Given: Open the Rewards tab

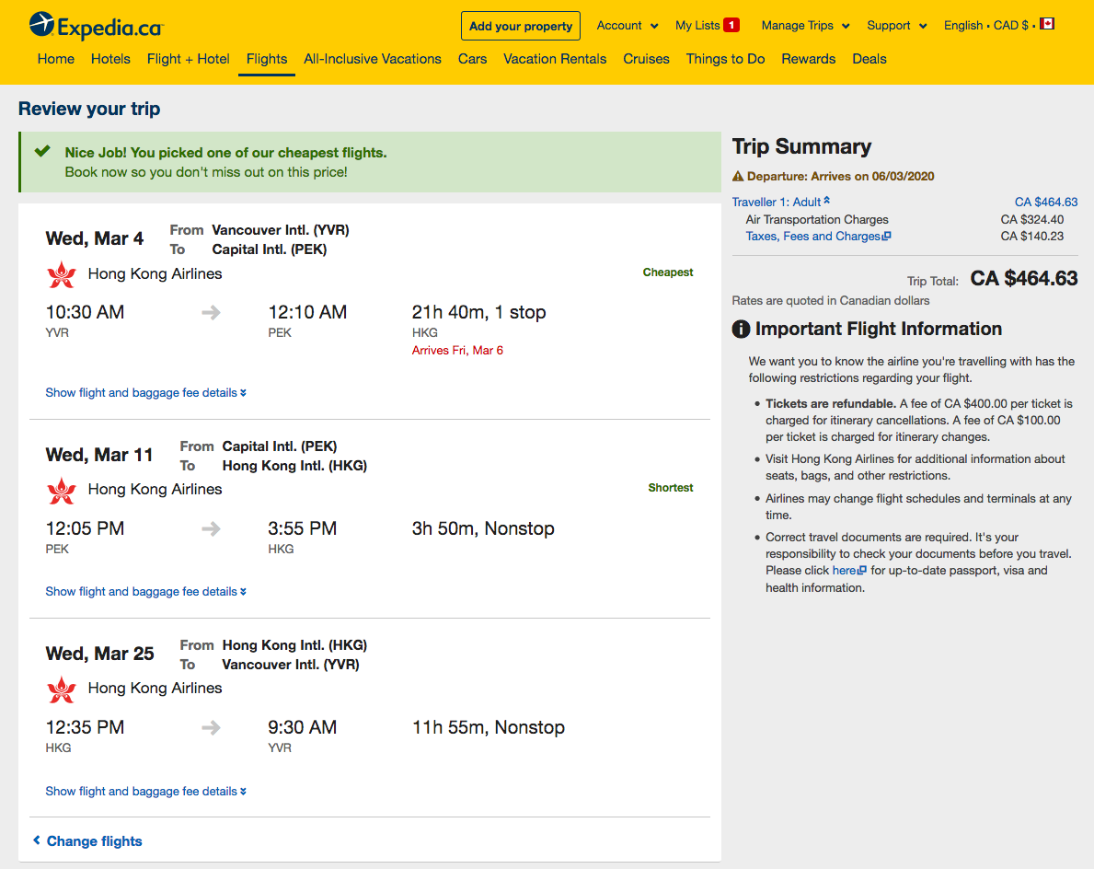Looking at the screenshot, I should pos(808,59).
